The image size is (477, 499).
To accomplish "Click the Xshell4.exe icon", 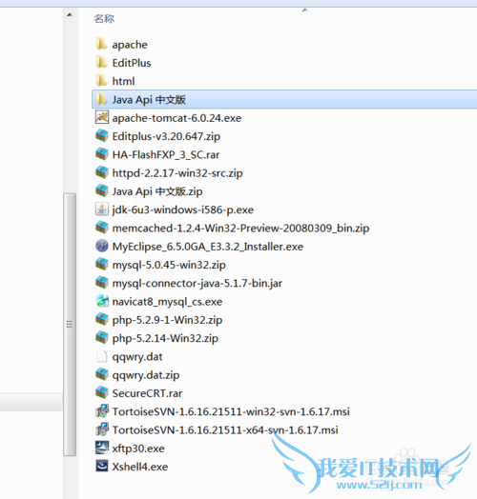I will point(102,467).
